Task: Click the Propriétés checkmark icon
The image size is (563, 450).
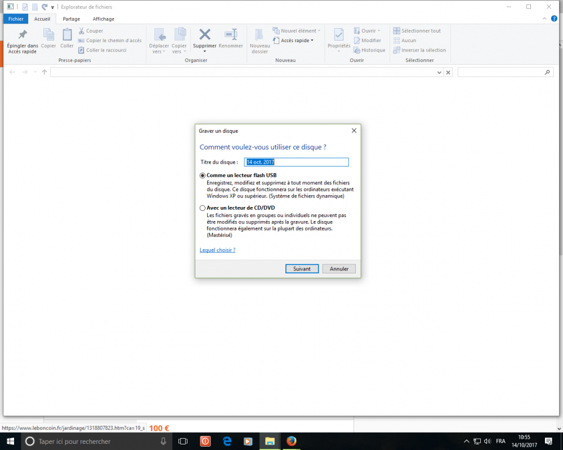Action: 338,35
